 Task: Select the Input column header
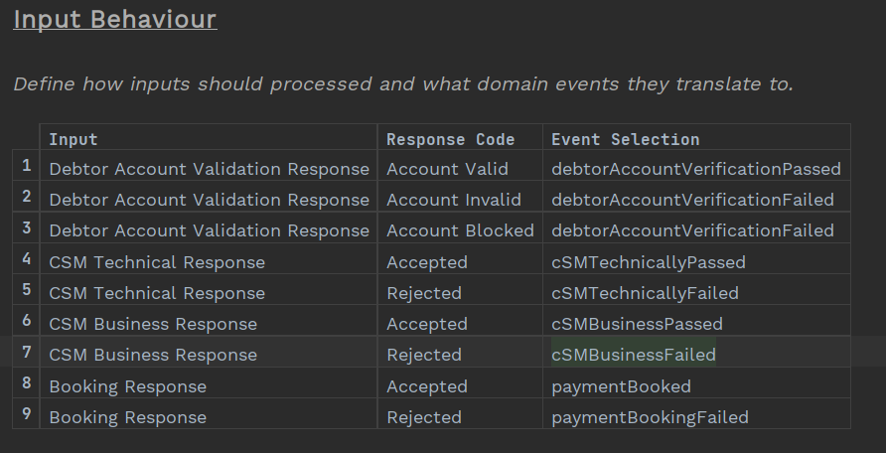tap(74, 139)
